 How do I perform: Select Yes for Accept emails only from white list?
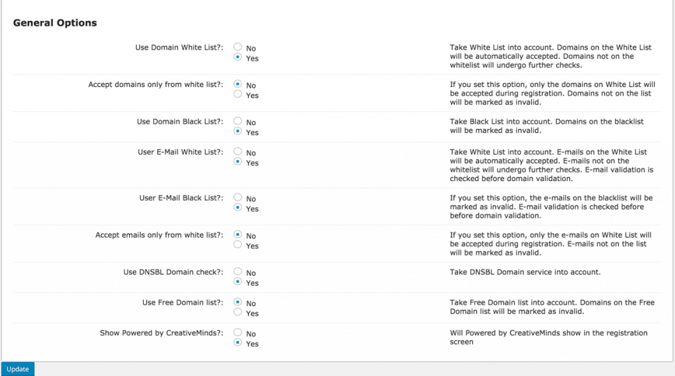(238, 244)
